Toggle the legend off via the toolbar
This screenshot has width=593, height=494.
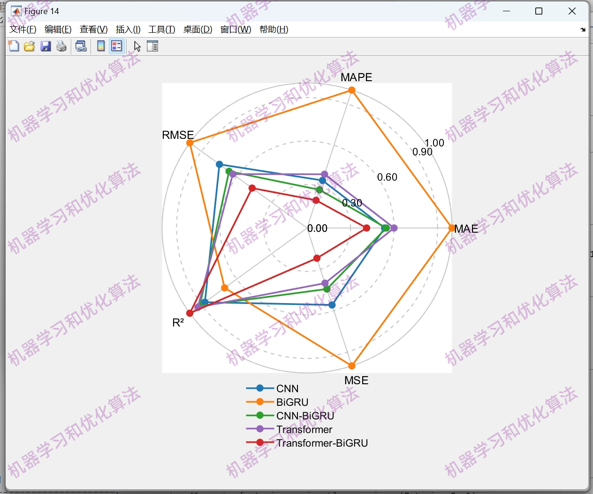(116, 46)
